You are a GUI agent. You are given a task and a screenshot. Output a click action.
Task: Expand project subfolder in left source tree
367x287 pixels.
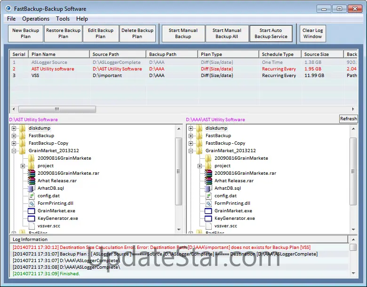23,166
